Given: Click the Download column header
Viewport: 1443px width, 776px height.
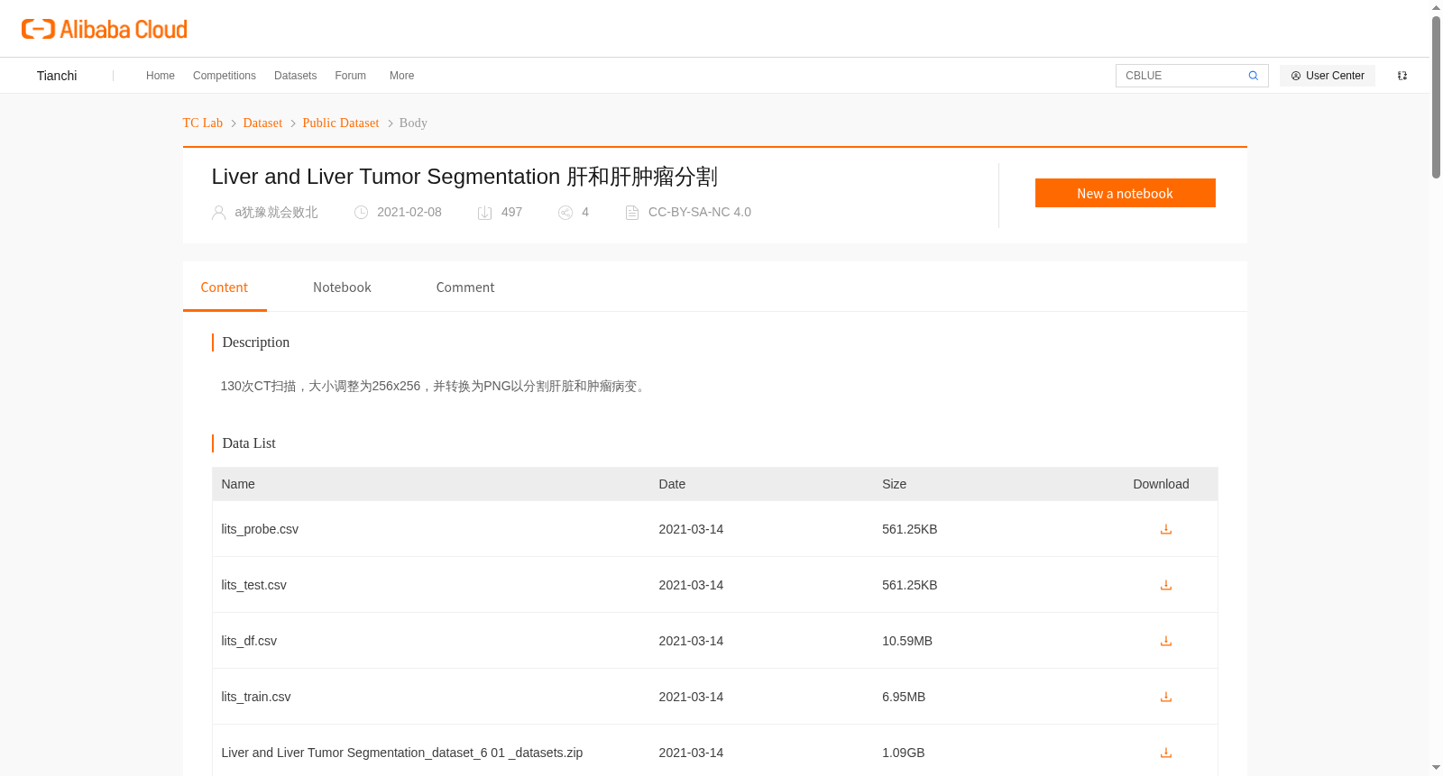Looking at the screenshot, I should point(1161,484).
